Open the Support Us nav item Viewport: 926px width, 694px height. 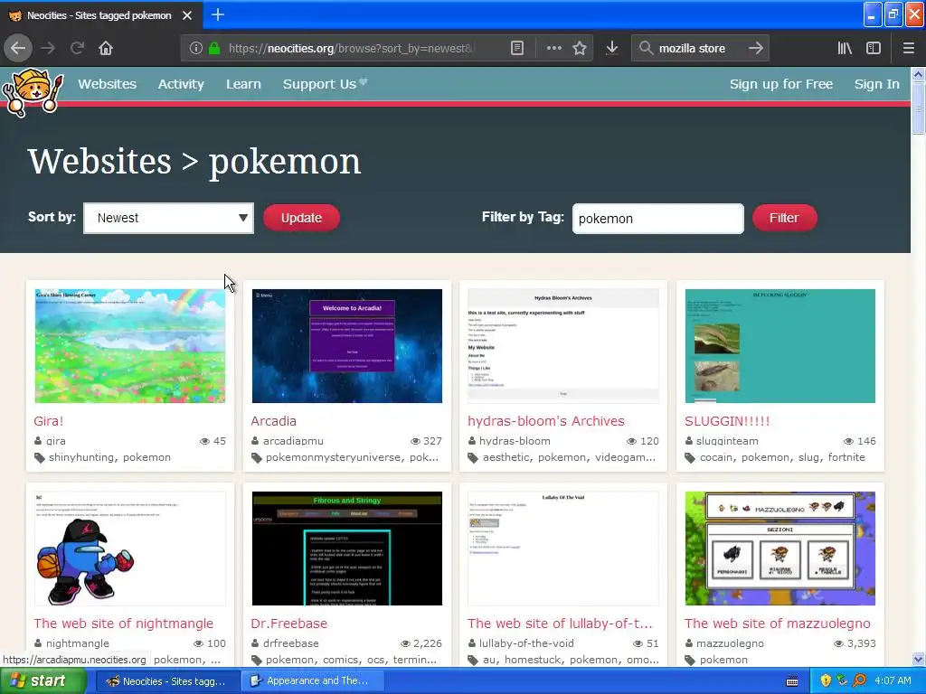(325, 84)
